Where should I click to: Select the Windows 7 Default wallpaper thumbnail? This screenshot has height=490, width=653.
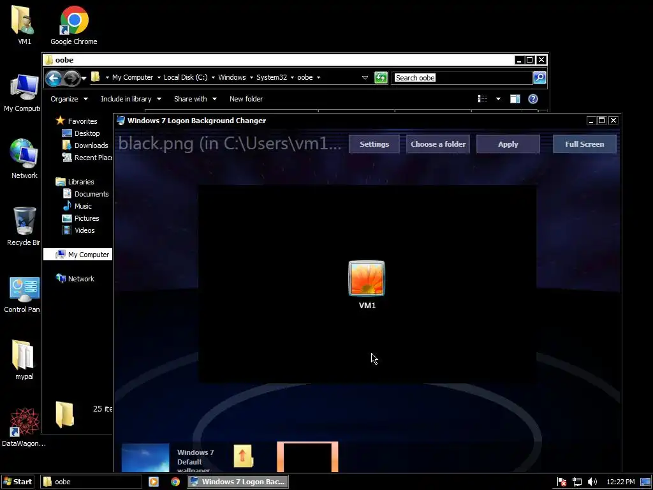point(145,457)
